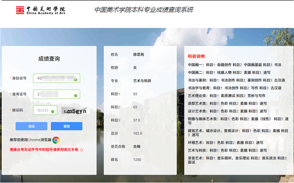Click the 成绩查询 panel heading
294x183 pixels.
(49, 59)
